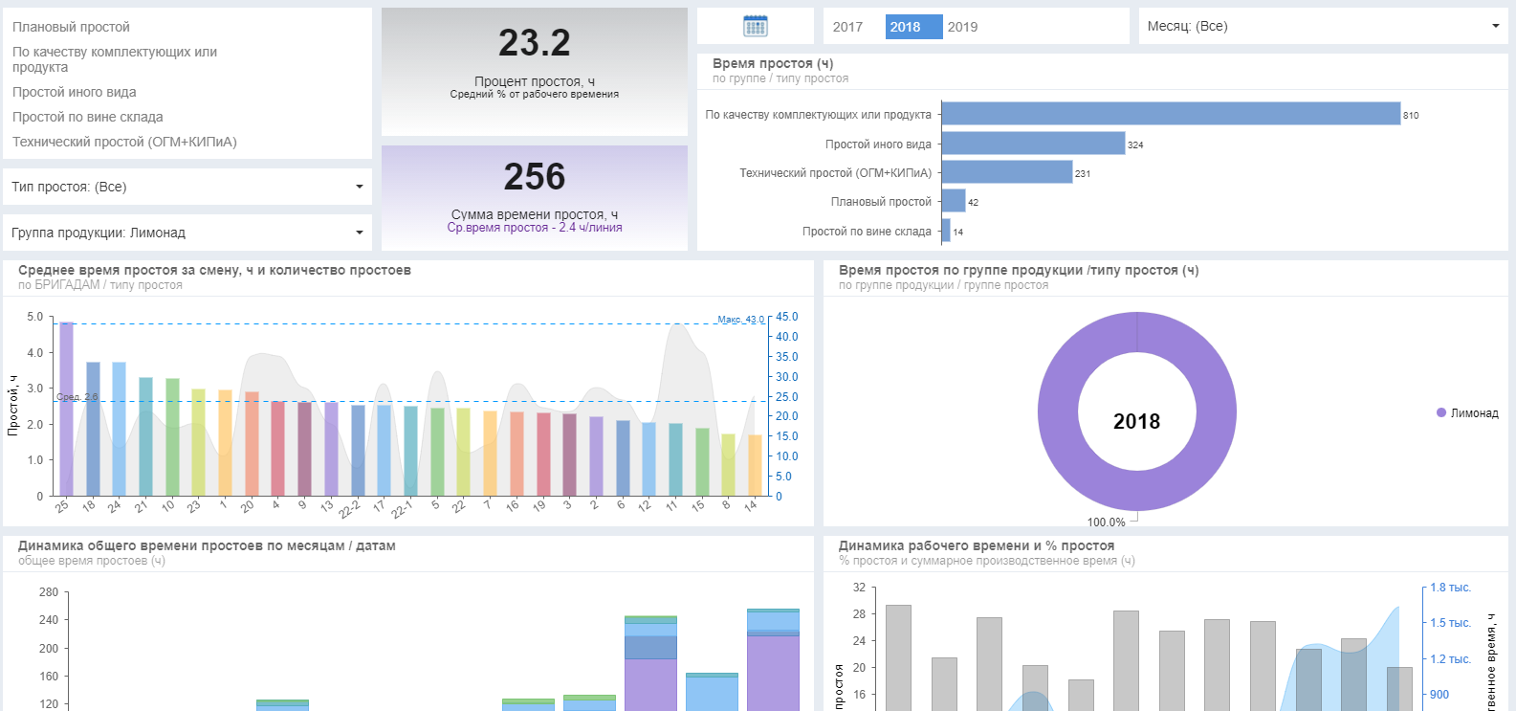This screenshot has width=1516, height=711.
Task: Click the 'Сред. 2.6' average line label
Action: [x=77, y=396]
